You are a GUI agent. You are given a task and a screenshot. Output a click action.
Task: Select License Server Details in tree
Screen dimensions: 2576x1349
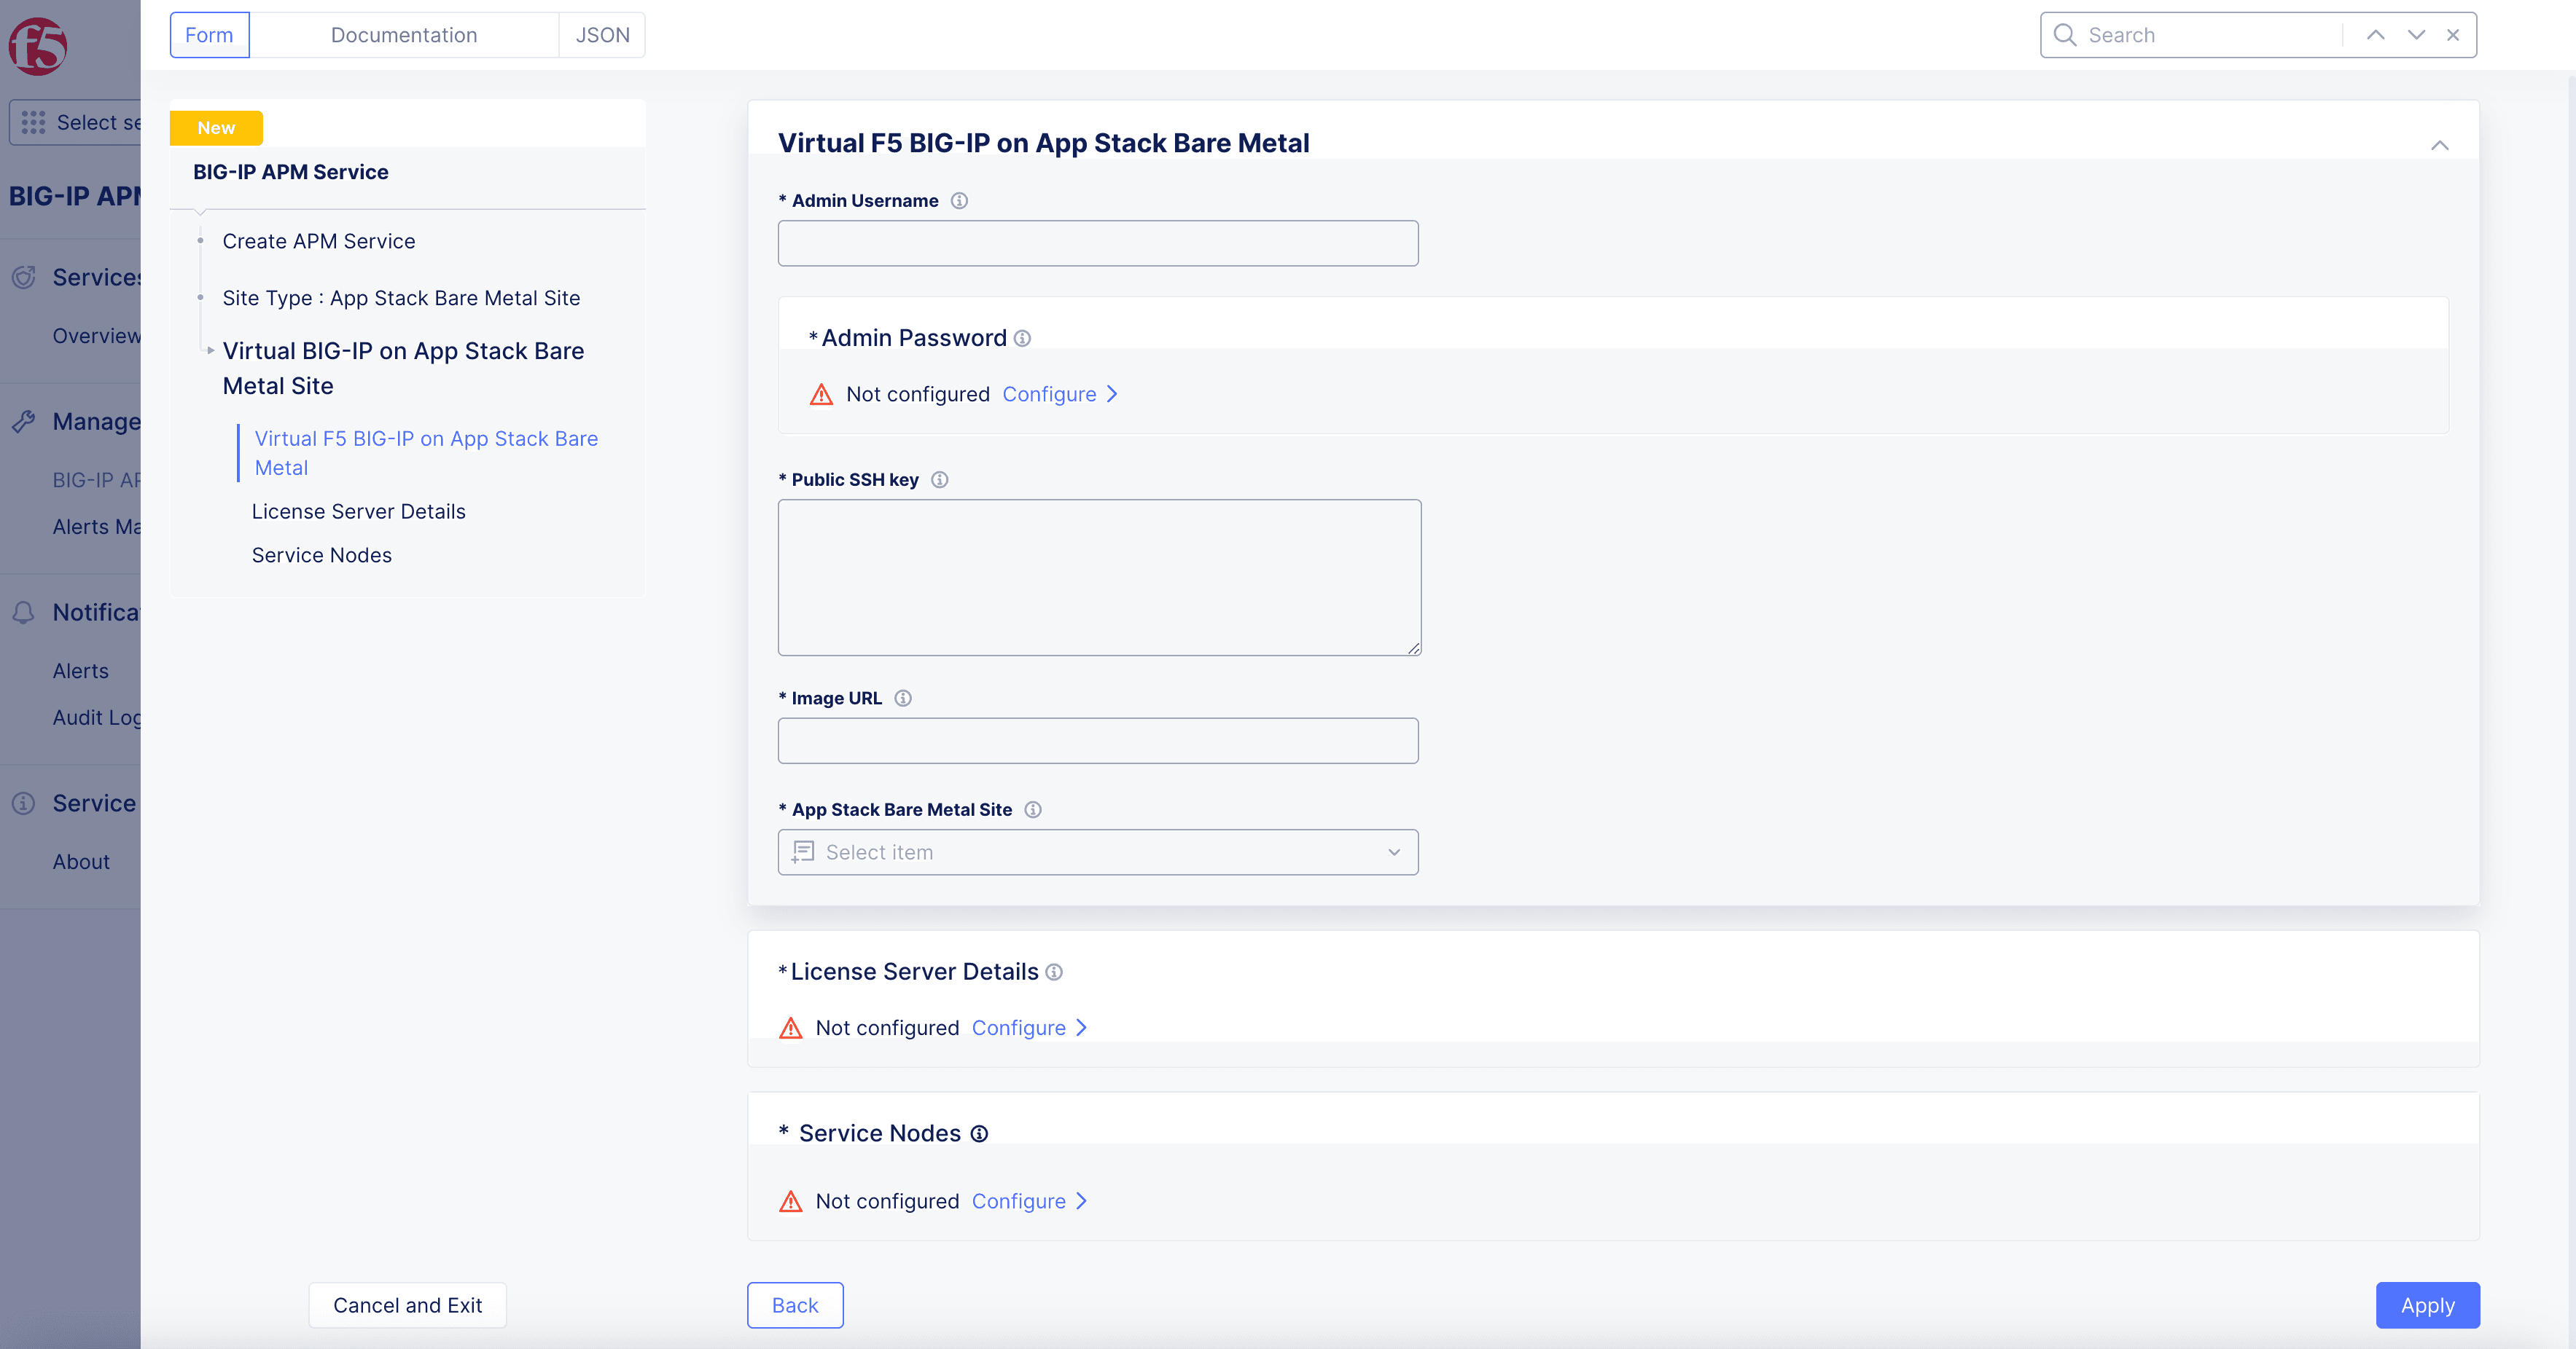click(358, 511)
